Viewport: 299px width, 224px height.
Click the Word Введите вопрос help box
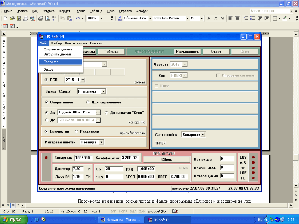[269, 11]
